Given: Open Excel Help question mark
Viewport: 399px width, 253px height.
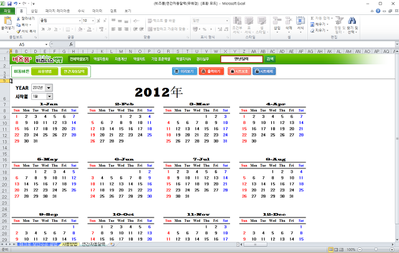Looking at the screenshot, I should point(378,11).
